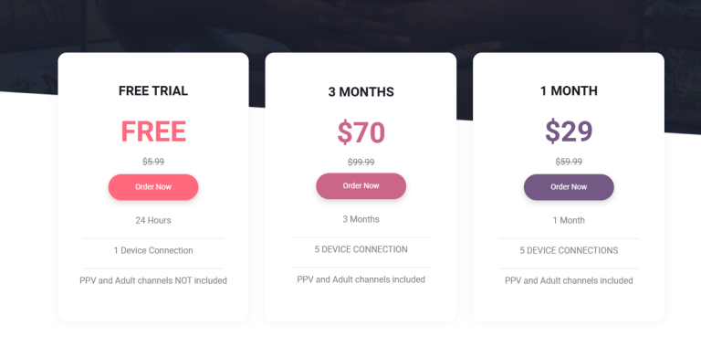Click the crossed-out $59.99 price
Viewport: 701px width, 357px height.
coord(569,162)
